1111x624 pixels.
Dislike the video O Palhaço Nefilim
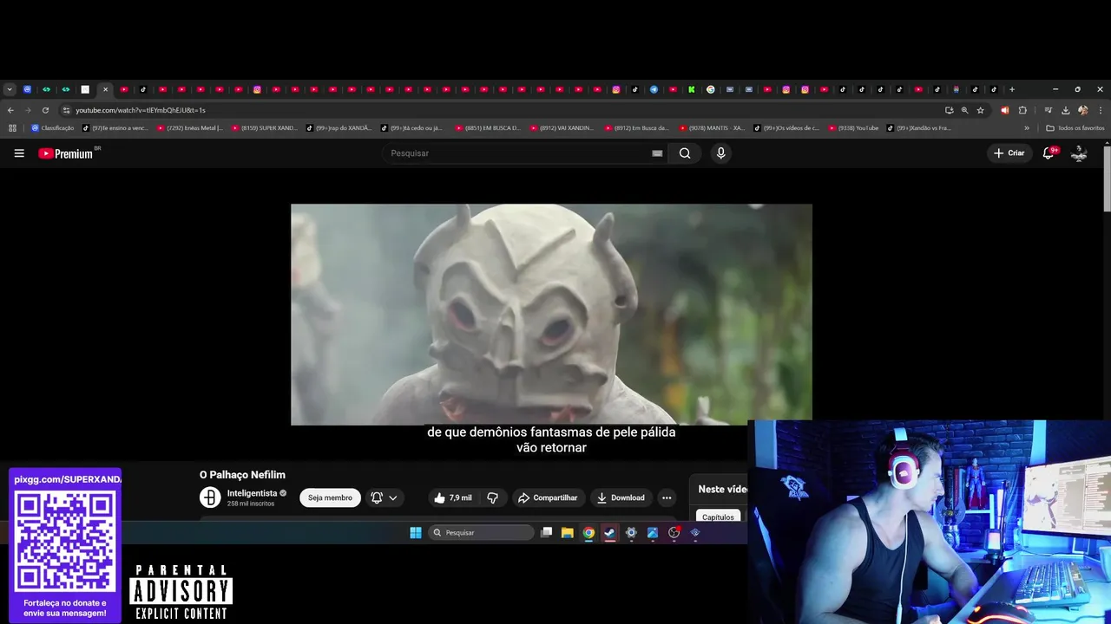coord(492,497)
